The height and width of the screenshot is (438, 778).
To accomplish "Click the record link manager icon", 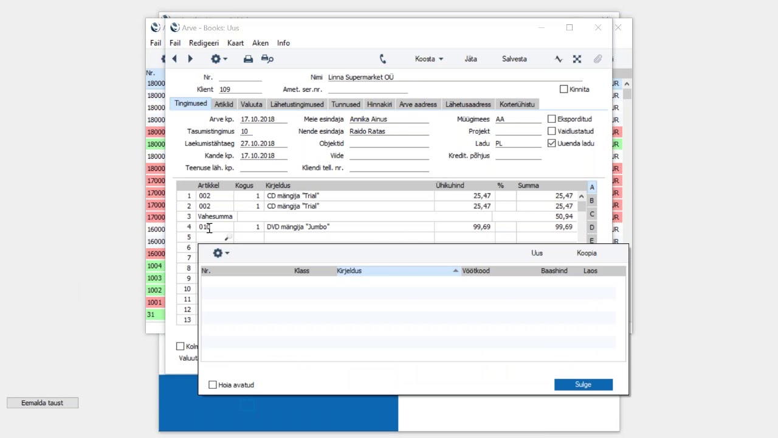I will click(577, 59).
